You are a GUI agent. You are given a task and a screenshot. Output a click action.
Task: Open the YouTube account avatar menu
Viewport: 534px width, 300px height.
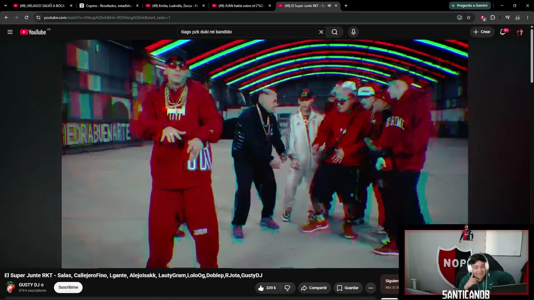519,32
